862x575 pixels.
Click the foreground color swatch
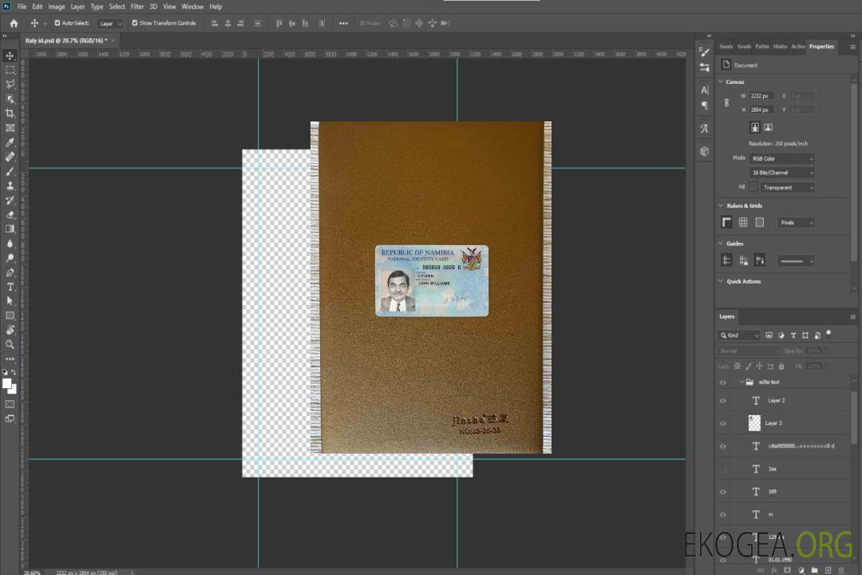[7, 383]
